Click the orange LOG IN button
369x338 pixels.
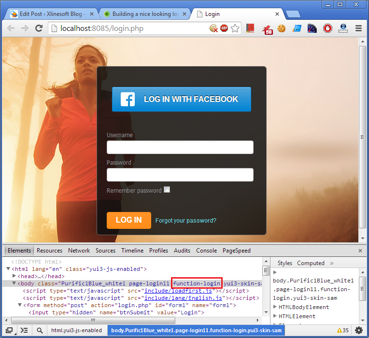coord(129,220)
